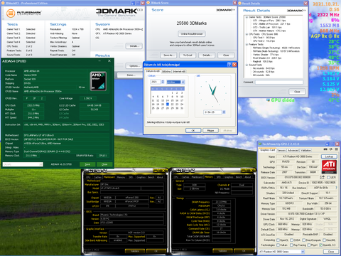Click the GPU-Z screenshot camera icon
Image resolution: width=341 pixels, height=256 pixels.
[x=325, y=149]
